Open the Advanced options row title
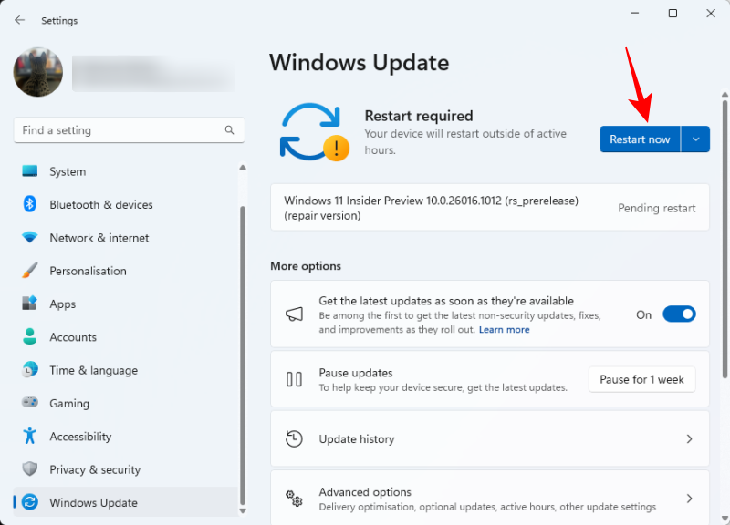The height and width of the screenshot is (525, 730). 365,492
